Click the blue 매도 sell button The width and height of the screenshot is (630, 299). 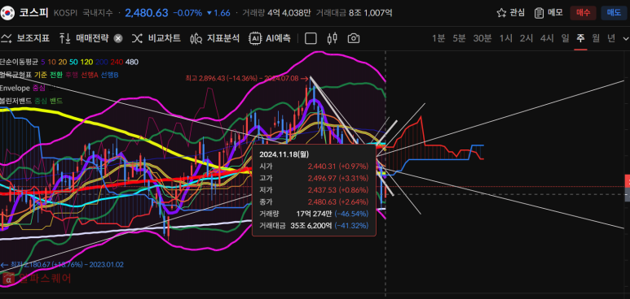pyautogui.click(x=614, y=13)
